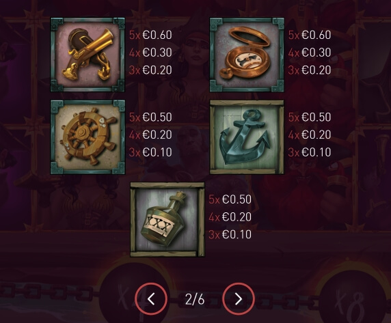The width and height of the screenshot is (391, 323).
Task: Click the 2/6 page indicator
Action: [195, 299]
